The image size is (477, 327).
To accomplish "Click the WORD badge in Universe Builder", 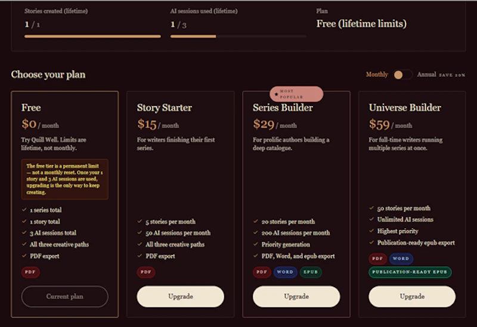I will 401,259.
